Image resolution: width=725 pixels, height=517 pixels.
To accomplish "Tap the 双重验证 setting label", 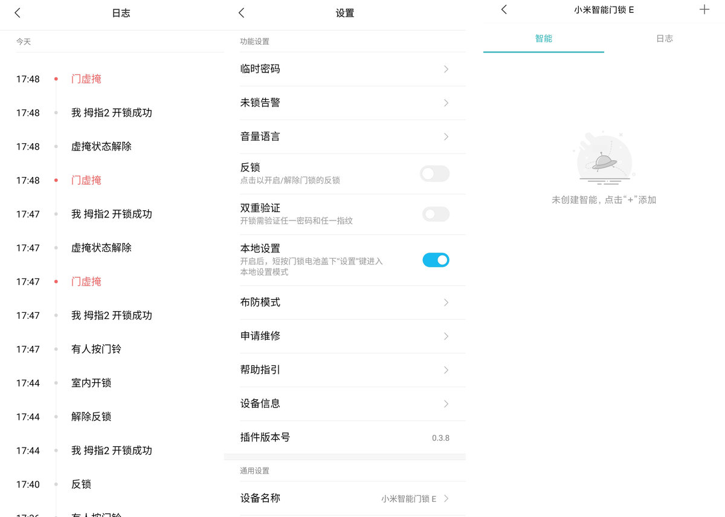I will (260, 208).
